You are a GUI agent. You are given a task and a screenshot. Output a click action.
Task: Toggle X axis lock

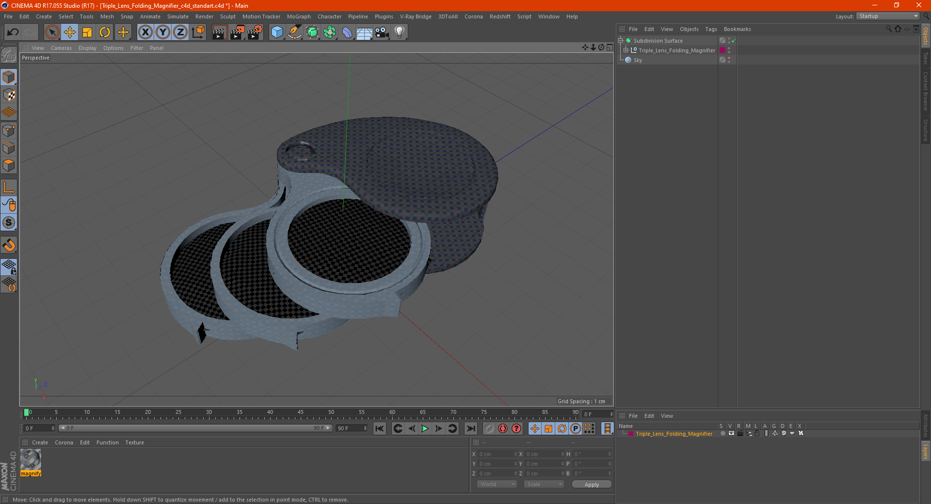click(x=145, y=32)
